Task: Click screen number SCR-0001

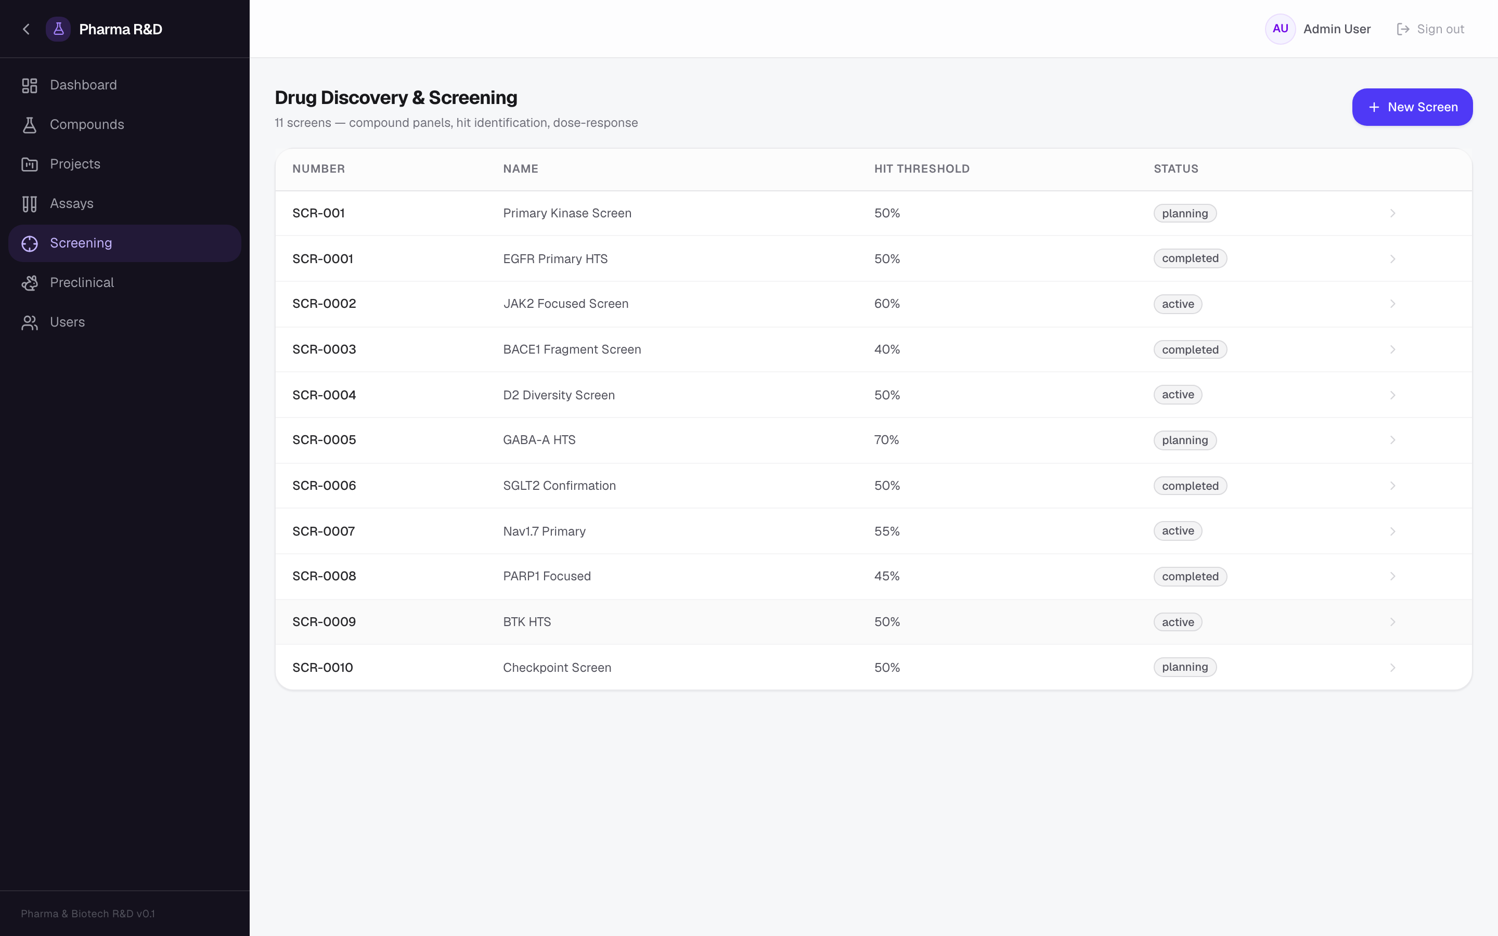Action: (322, 259)
